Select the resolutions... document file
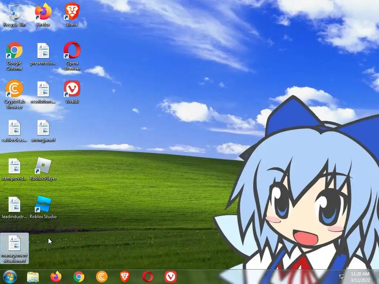 coord(43,92)
